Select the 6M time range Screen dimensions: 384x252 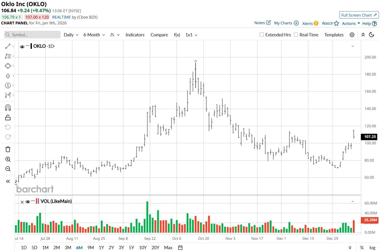point(79,248)
